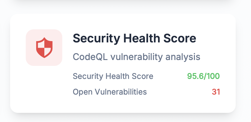Screen dimensions: 251x122
Task: Pick the /100 portion of the green score
Action: coord(211,76)
